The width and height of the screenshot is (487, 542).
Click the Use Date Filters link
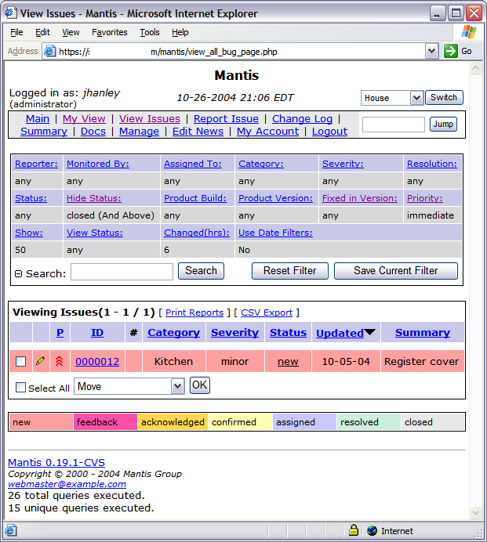point(275,233)
